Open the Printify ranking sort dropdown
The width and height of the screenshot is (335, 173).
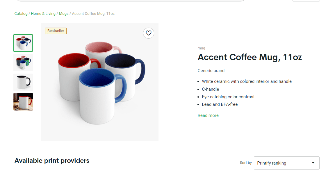click(x=286, y=163)
